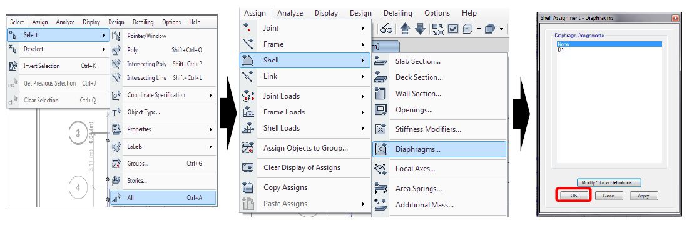Click the Clear Display of Assigns icon
This screenshot has height=228, width=699.
coord(248,167)
